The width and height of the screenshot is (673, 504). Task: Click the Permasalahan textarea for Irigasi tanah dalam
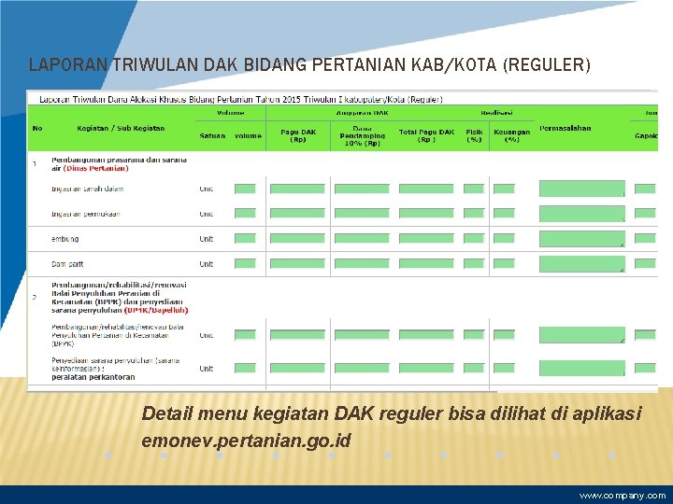pos(582,189)
